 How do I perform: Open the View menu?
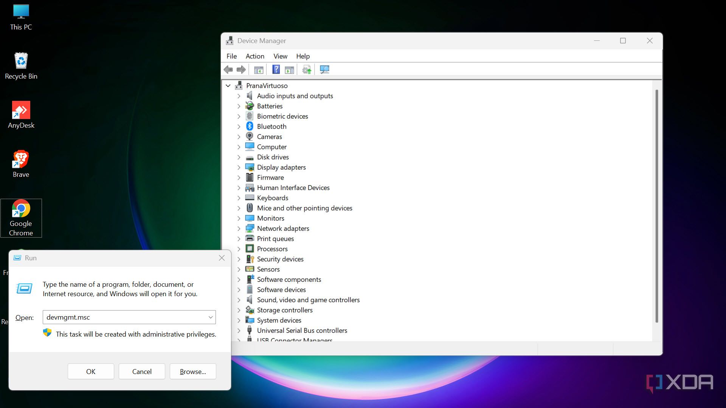click(x=280, y=56)
